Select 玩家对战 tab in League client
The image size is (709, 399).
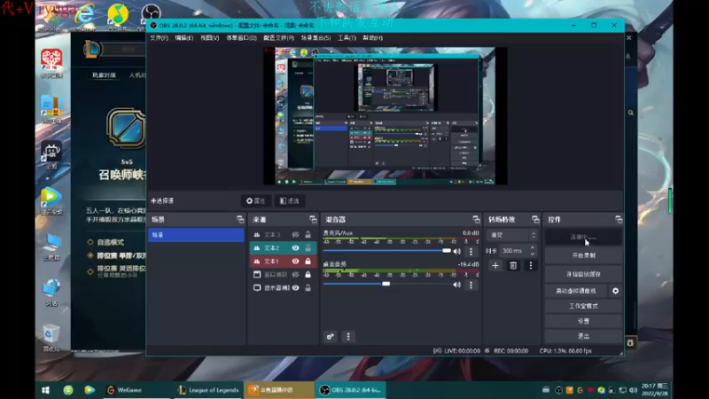click(104, 75)
